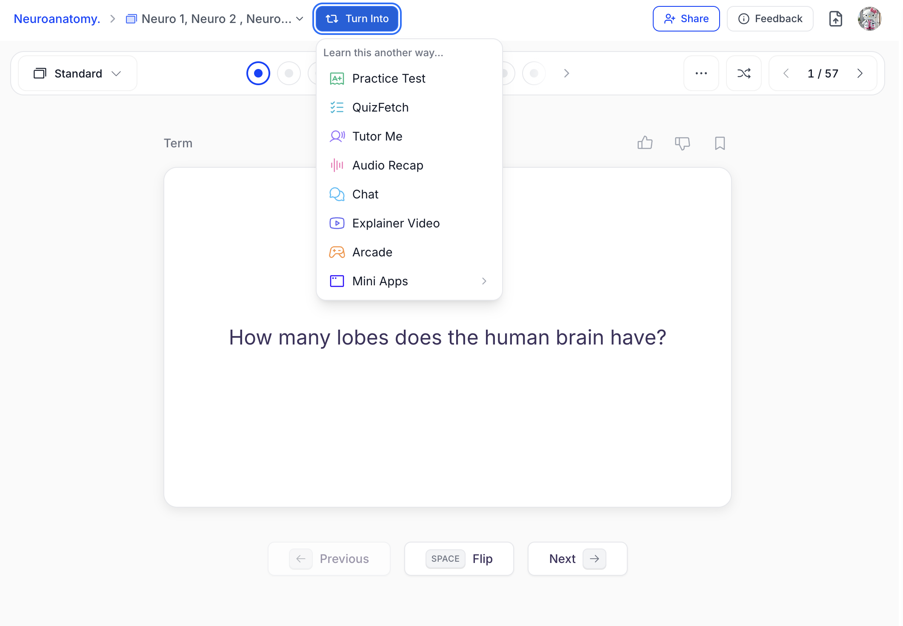Click the file upload icon

point(835,19)
